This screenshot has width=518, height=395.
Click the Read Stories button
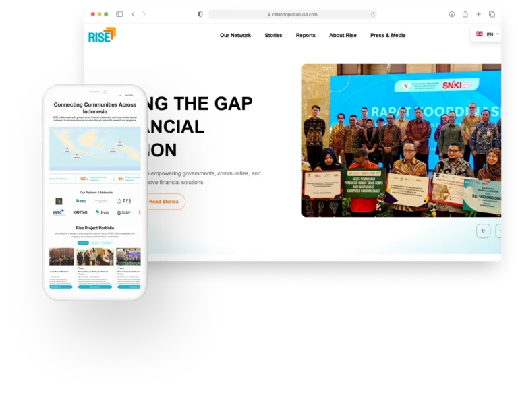click(x=164, y=202)
